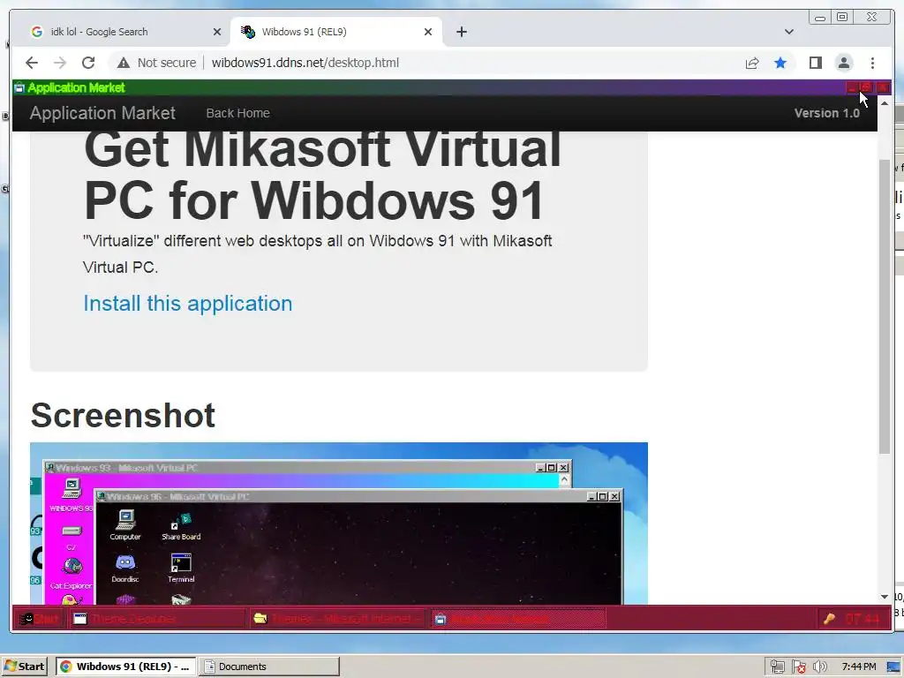Share this page via the share icon
This screenshot has width=904, height=678.
point(752,63)
